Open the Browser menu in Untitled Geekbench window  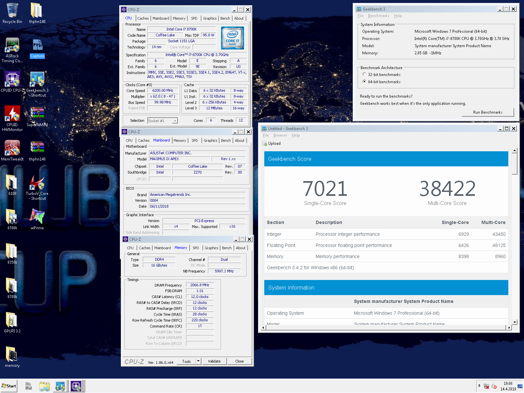[x=280, y=135]
